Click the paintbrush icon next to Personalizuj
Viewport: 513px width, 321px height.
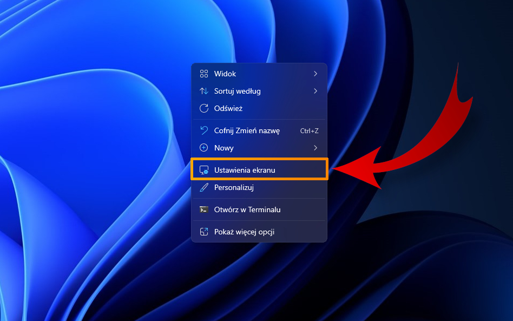[x=205, y=187]
